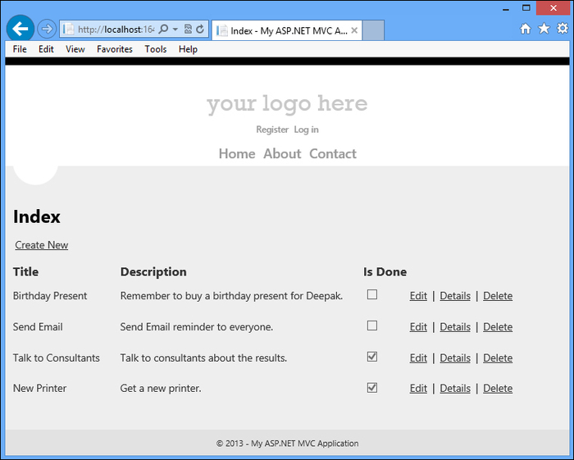This screenshot has width=574, height=460.
Task: Open Favorites star icon
Action: (x=544, y=29)
